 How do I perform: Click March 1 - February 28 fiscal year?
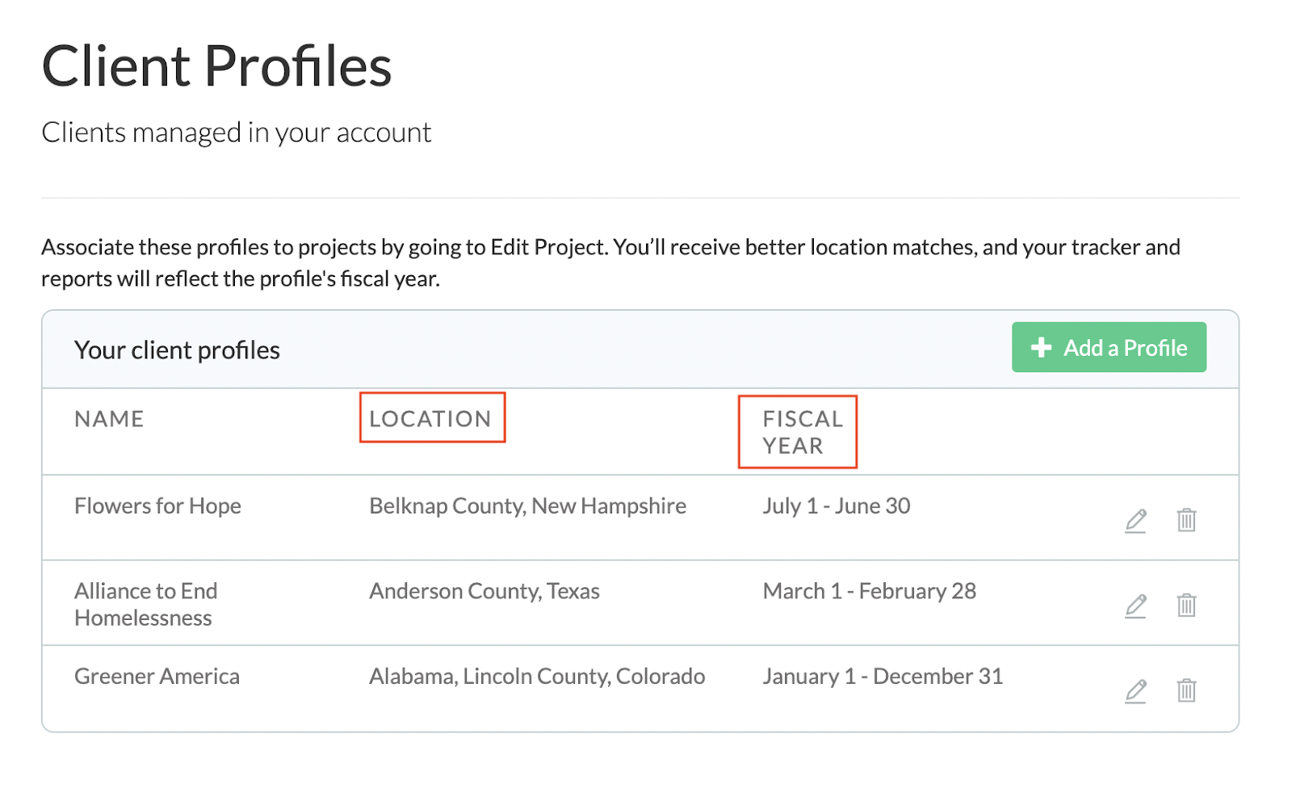point(870,592)
